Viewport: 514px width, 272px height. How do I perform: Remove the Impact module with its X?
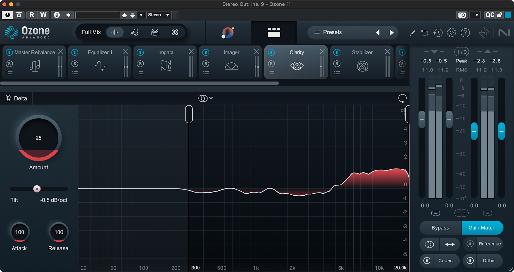pos(191,52)
